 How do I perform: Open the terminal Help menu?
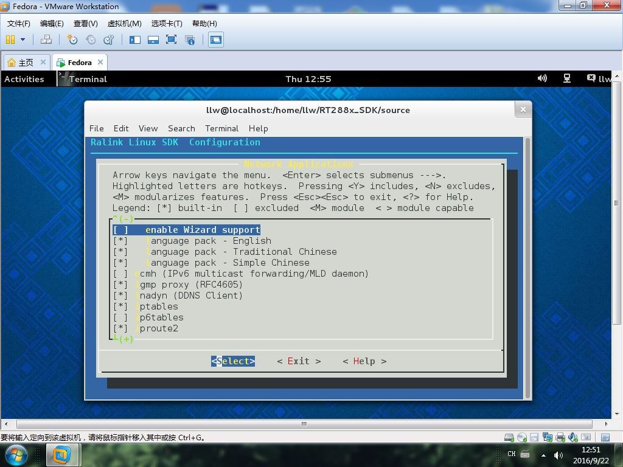pyautogui.click(x=258, y=128)
